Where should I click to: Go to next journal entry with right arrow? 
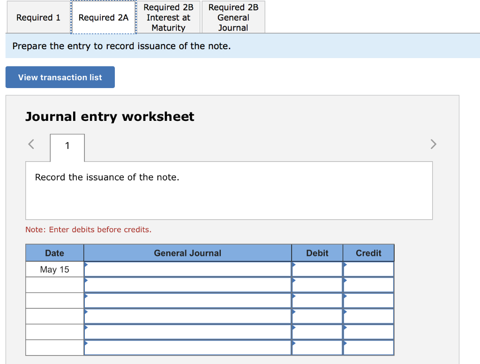point(433,144)
